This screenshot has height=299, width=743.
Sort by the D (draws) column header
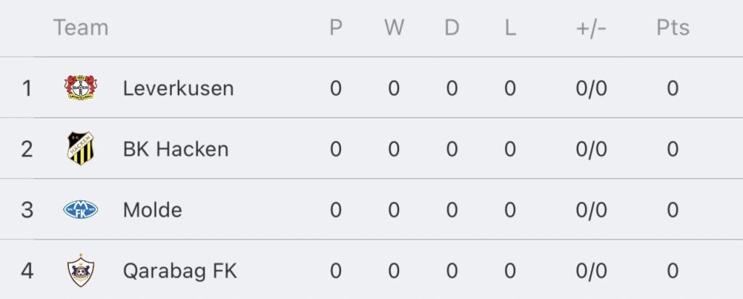coord(451,28)
